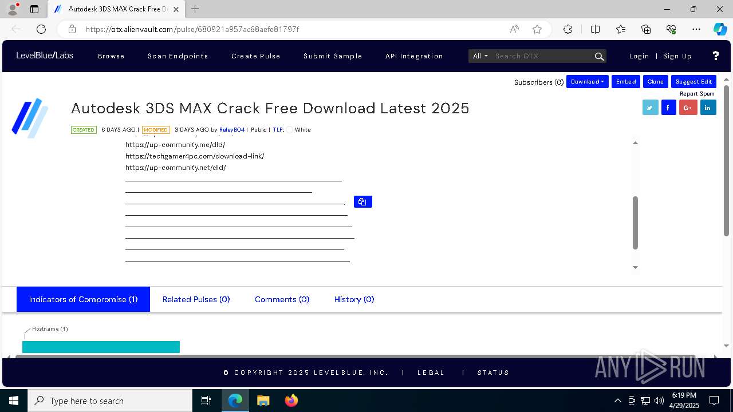733x412 pixels.
Task: Click the description scroll down arrow
Action: point(635,267)
